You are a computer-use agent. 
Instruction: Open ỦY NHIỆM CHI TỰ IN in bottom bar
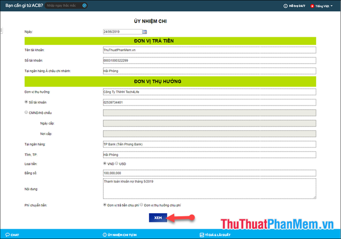(120, 235)
